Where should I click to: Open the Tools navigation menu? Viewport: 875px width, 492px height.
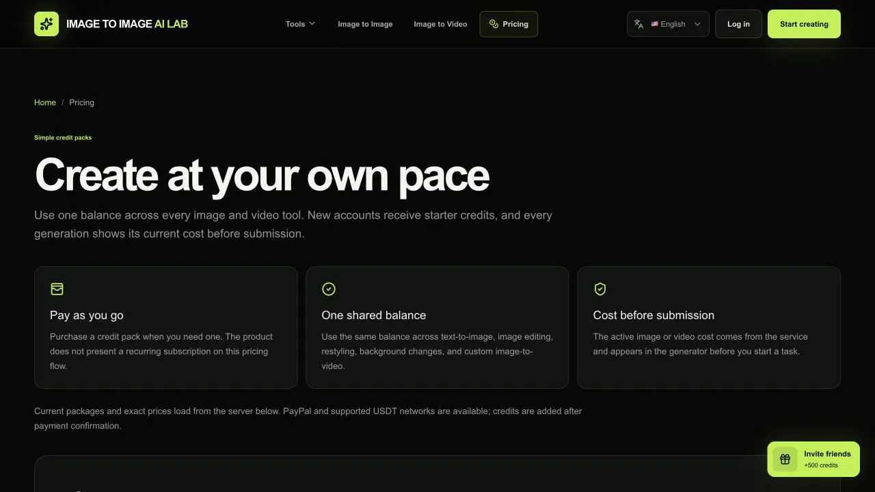[300, 24]
